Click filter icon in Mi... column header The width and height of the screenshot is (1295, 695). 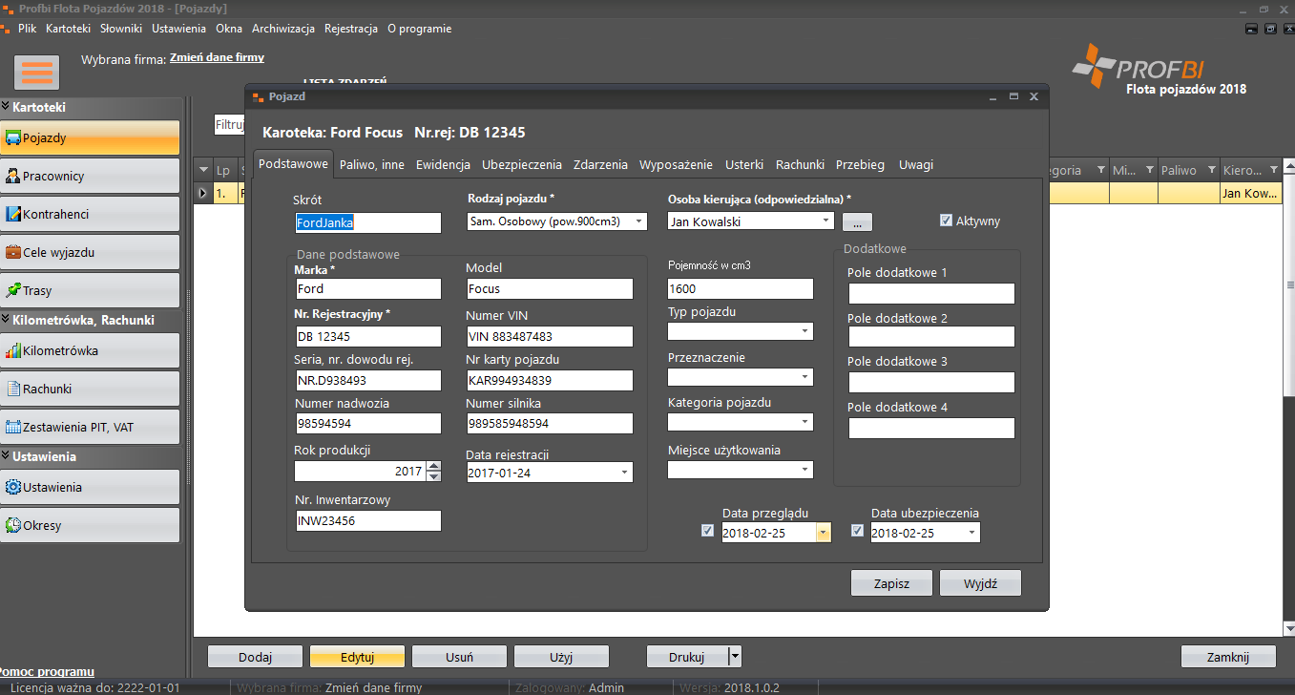[x=1148, y=170]
